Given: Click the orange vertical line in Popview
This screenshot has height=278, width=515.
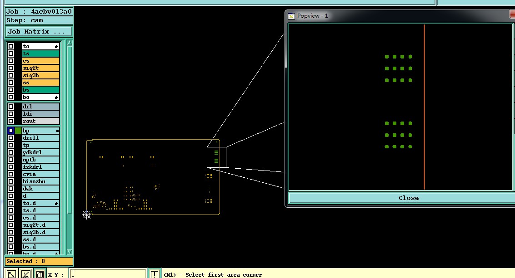Looking at the screenshot, I should (x=425, y=107).
